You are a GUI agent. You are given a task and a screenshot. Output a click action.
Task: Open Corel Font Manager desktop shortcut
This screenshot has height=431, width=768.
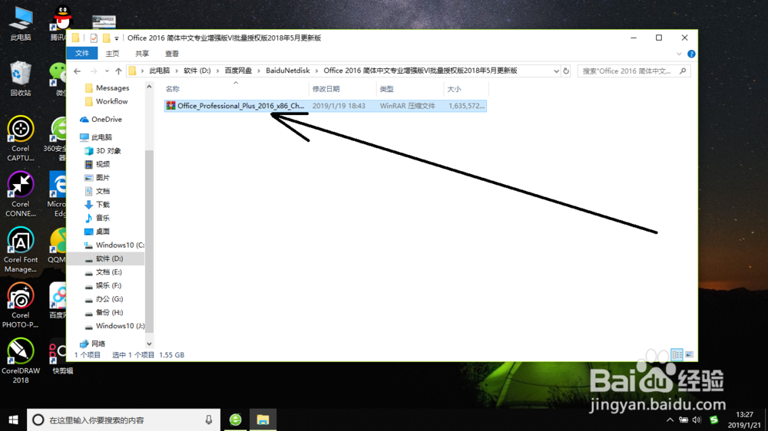[21, 250]
